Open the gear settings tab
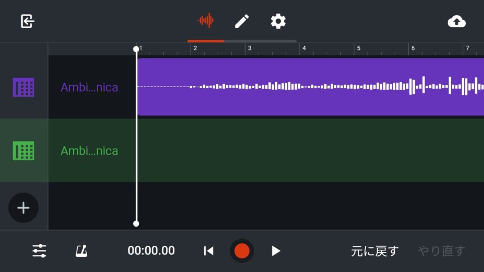484x272 pixels. click(278, 21)
